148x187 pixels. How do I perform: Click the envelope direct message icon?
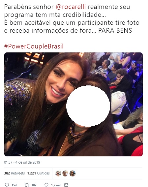(66, 185)
